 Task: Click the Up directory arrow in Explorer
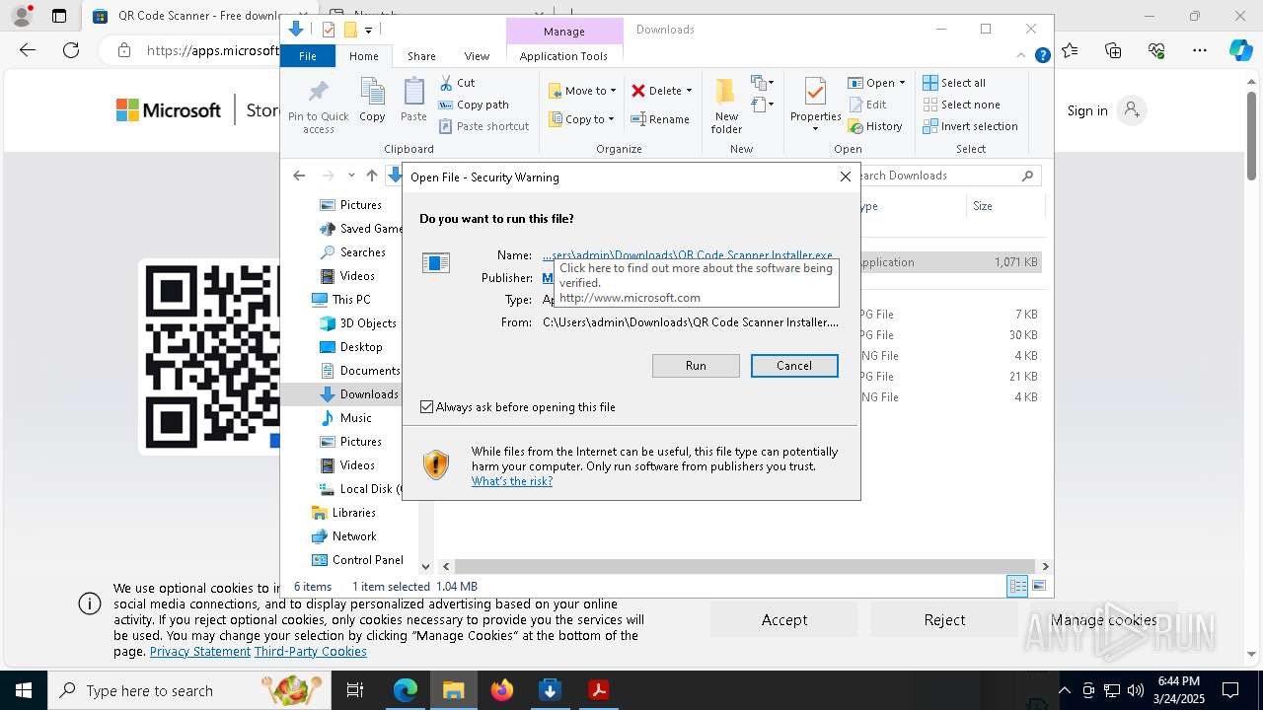coord(371,176)
